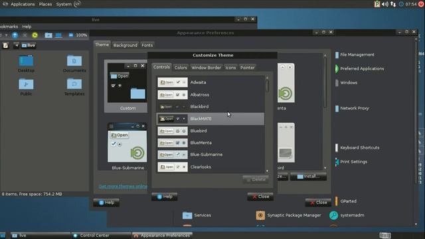Click Close in Appearance Preferences window
Screen dimensions: 425x239
click(x=318, y=202)
